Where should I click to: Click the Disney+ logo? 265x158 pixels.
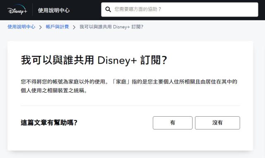17,10
